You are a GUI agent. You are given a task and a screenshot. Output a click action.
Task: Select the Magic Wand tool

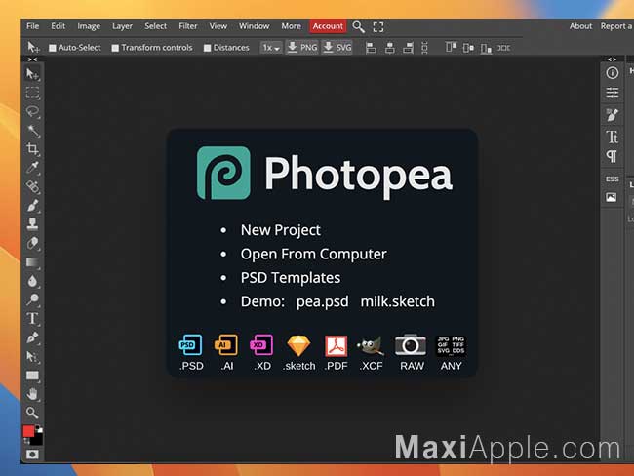click(32, 131)
